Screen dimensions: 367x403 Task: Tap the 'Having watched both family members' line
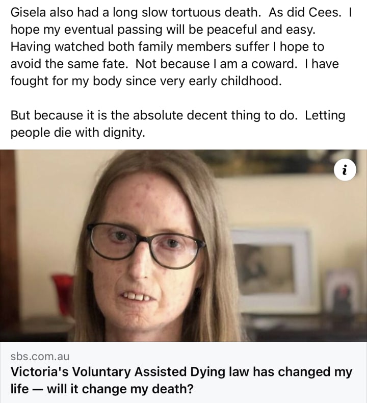pyautogui.click(x=167, y=47)
